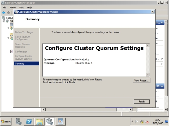The image size is (169, 126).
Task: Select the Before You Begin step
Action: click(24, 32)
